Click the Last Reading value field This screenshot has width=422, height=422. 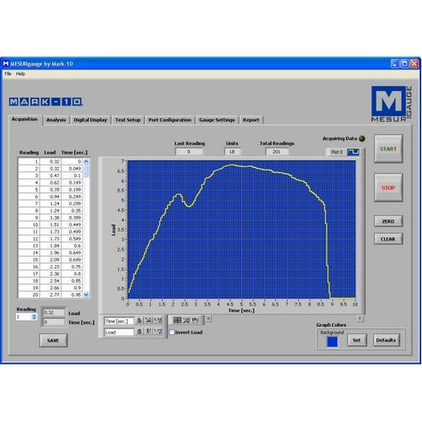tap(189, 152)
